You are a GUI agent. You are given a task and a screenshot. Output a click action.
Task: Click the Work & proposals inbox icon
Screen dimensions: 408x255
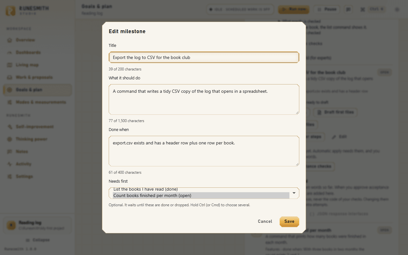[10, 77]
